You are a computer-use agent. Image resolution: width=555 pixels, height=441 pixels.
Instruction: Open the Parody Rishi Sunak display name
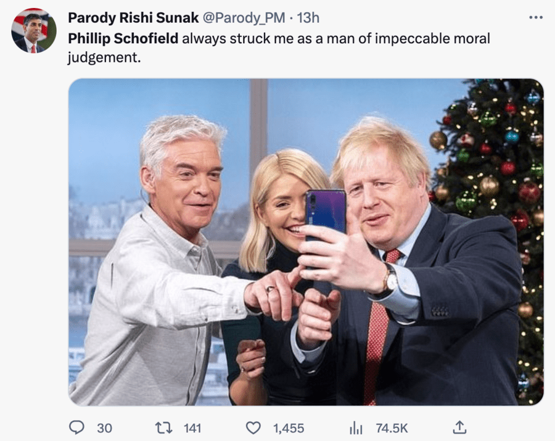click(133, 18)
